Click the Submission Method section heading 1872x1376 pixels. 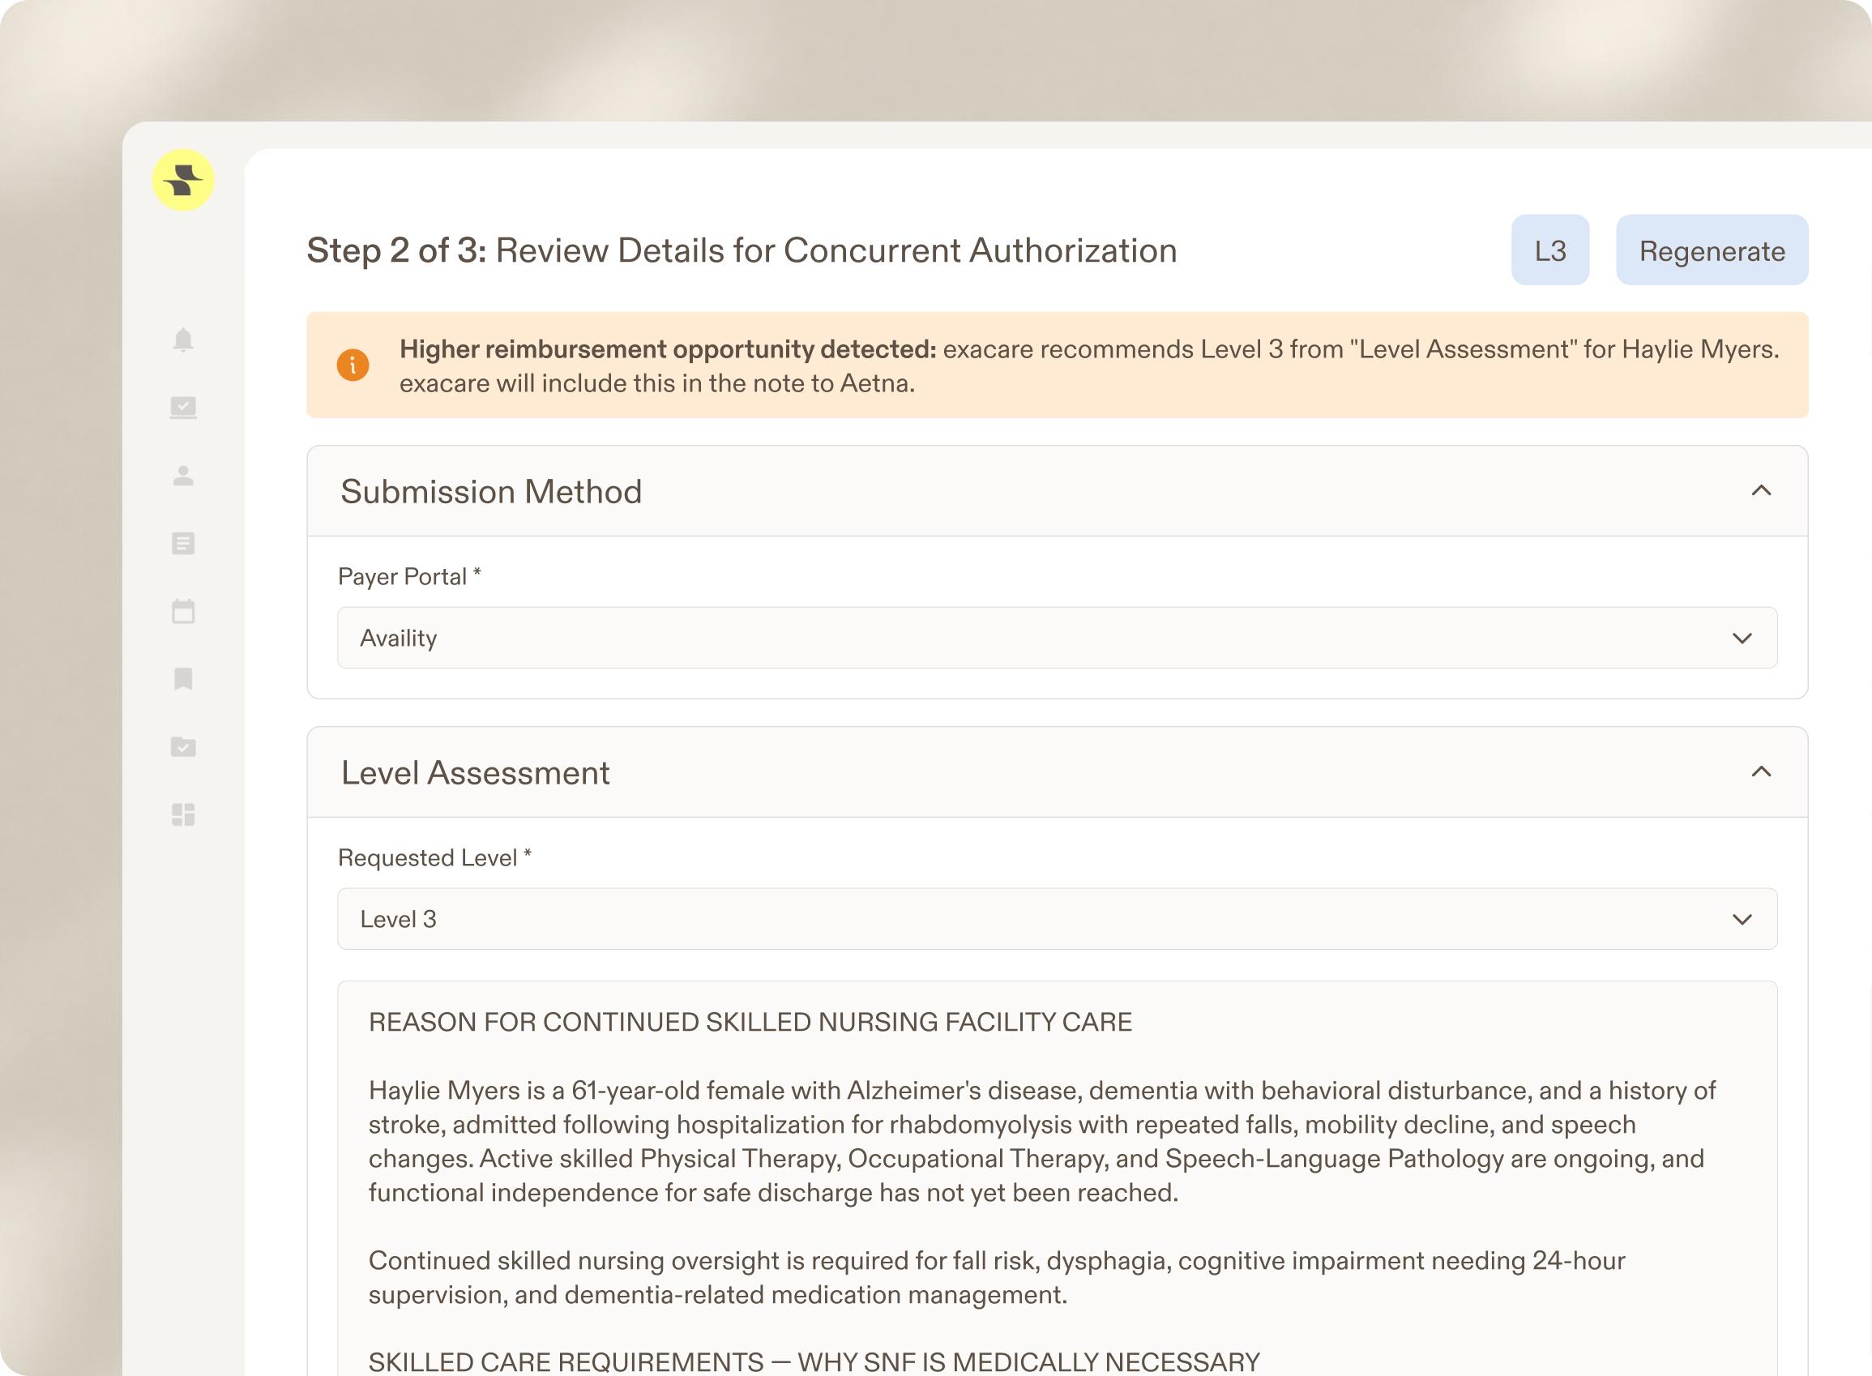point(491,491)
